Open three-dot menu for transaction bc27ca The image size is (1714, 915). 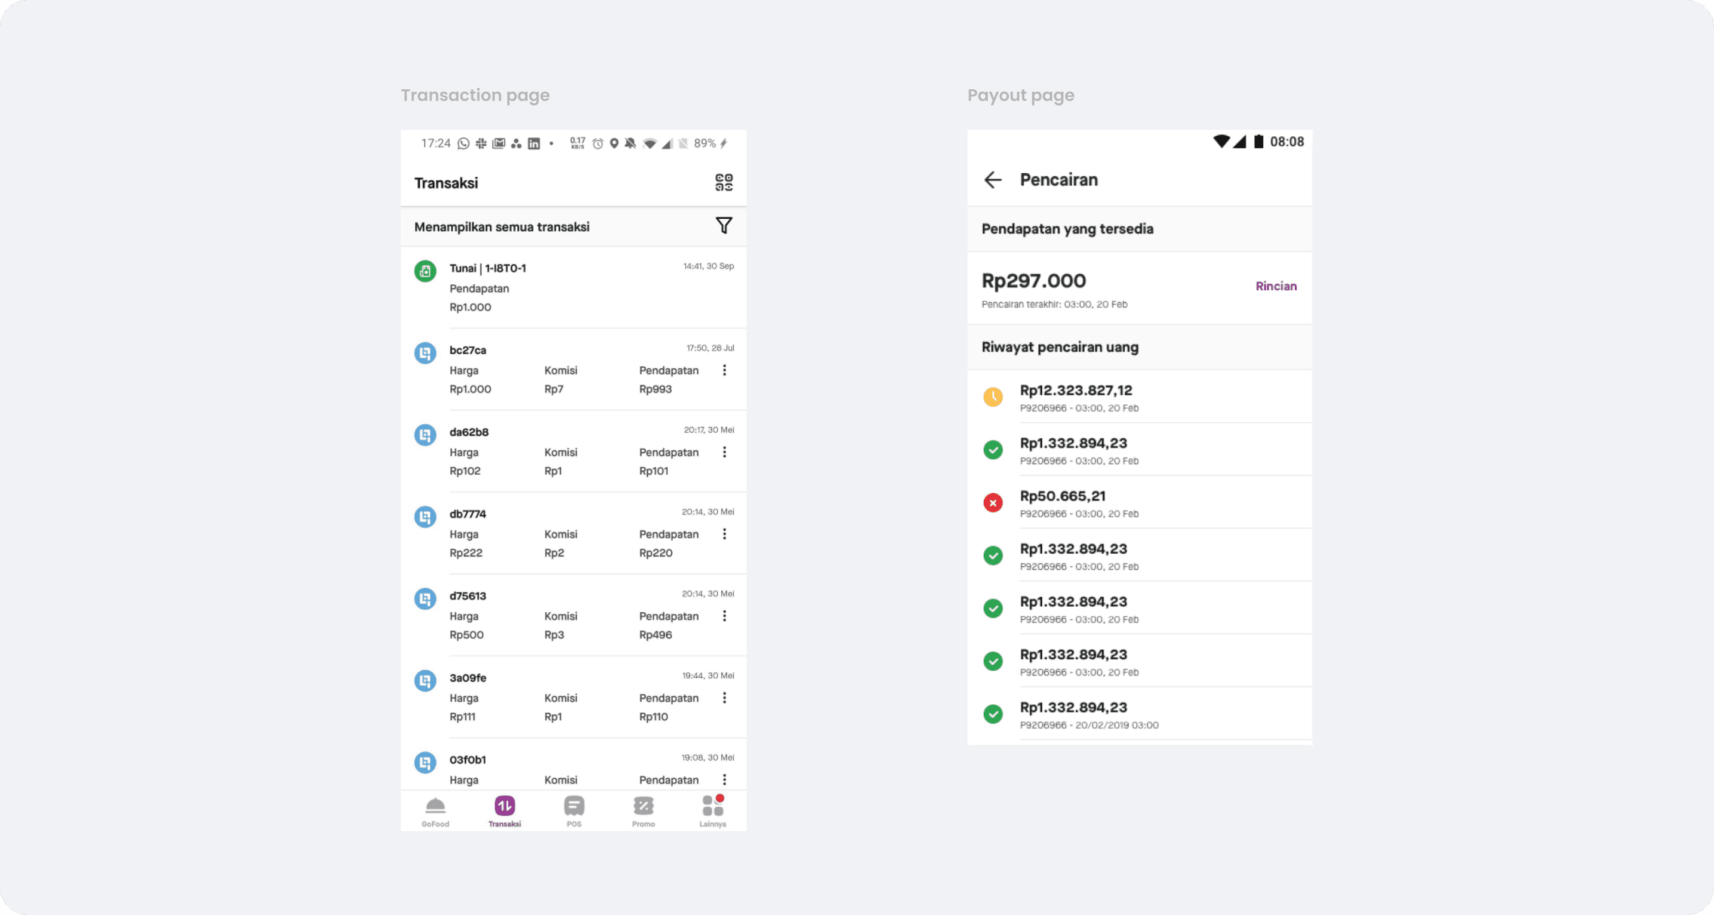tap(724, 370)
